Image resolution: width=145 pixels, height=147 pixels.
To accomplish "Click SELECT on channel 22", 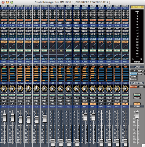I will (44, 98).
